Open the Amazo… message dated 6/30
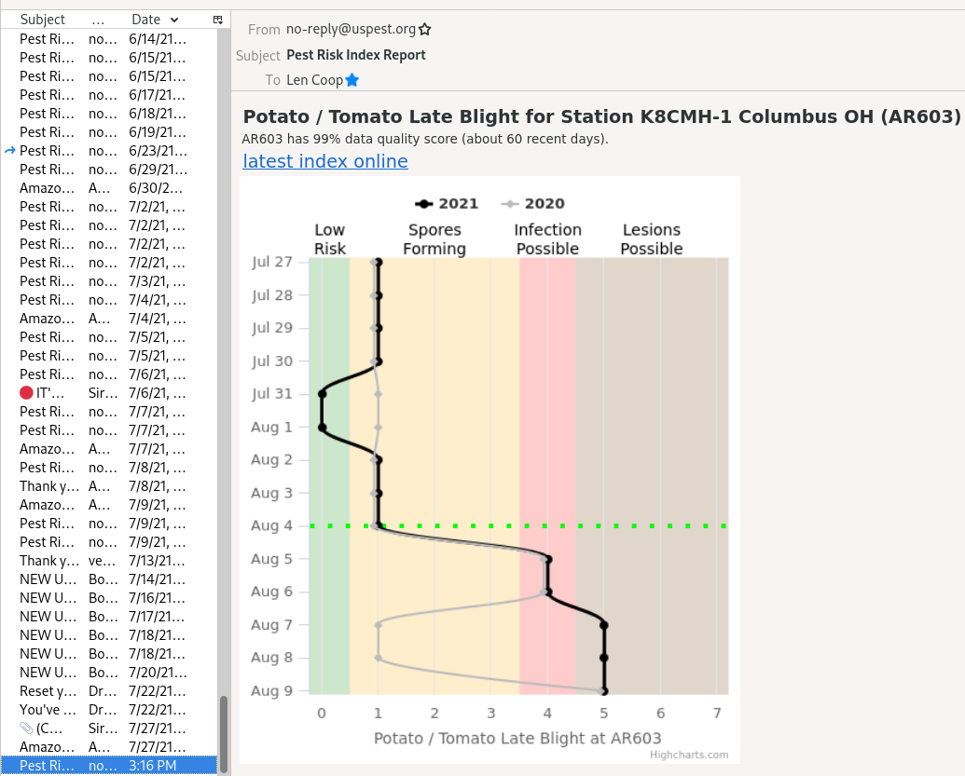Viewport: 965px width, 776px height. pyautogui.click(x=109, y=188)
